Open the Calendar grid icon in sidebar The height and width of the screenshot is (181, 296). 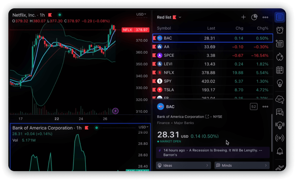(x=280, y=70)
